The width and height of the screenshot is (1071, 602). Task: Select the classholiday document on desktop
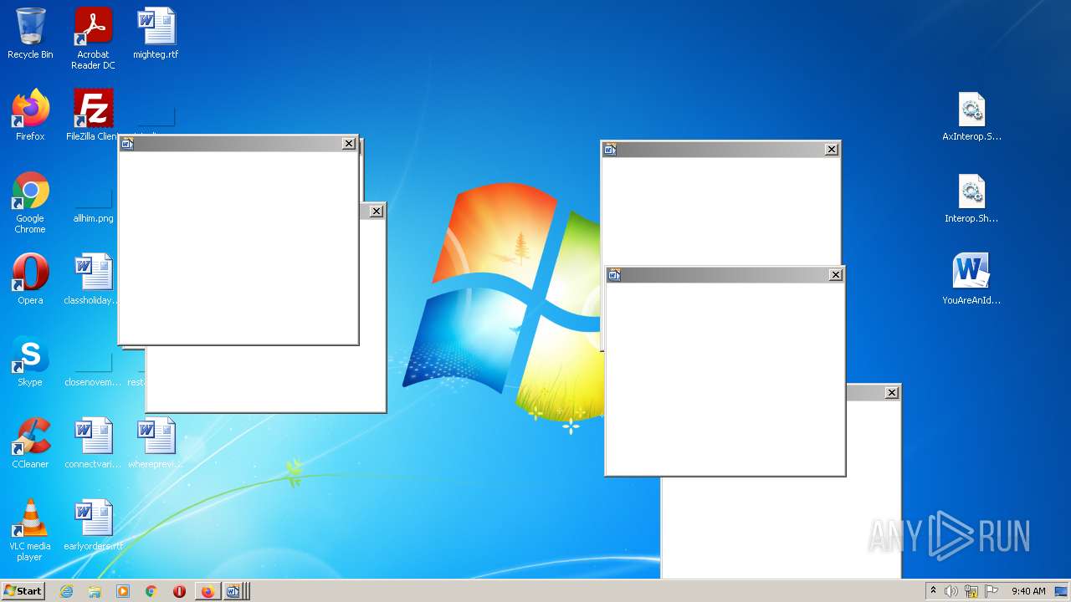(x=93, y=279)
